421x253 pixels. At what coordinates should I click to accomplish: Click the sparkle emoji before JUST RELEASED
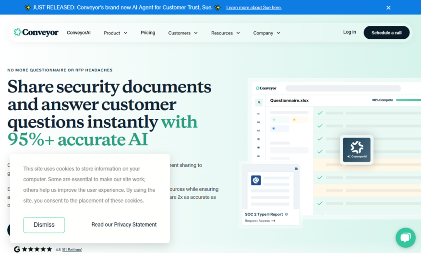[x=27, y=8]
